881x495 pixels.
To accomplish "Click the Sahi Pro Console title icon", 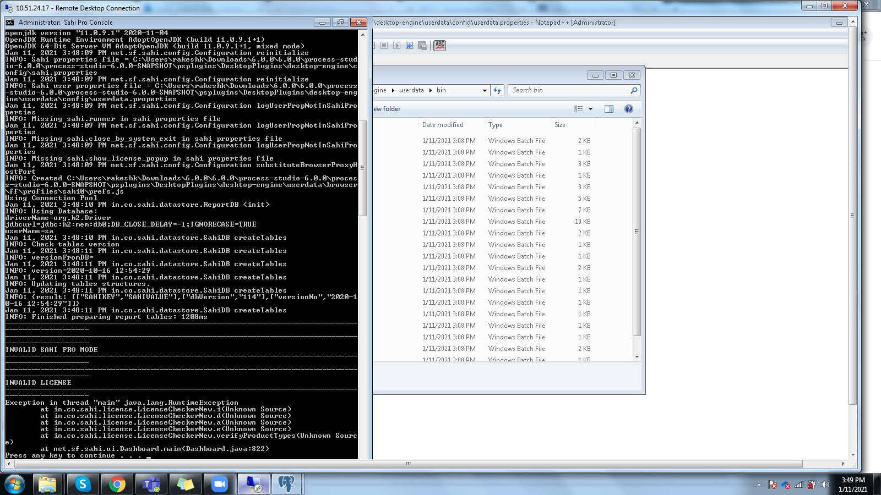I will coord(10,23).
